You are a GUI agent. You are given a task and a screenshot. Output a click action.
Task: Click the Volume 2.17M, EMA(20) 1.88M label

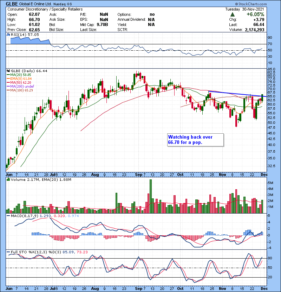[41, 180]
